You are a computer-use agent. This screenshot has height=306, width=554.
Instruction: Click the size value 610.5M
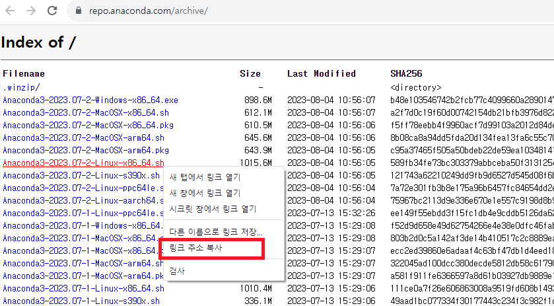coord(258,125)
